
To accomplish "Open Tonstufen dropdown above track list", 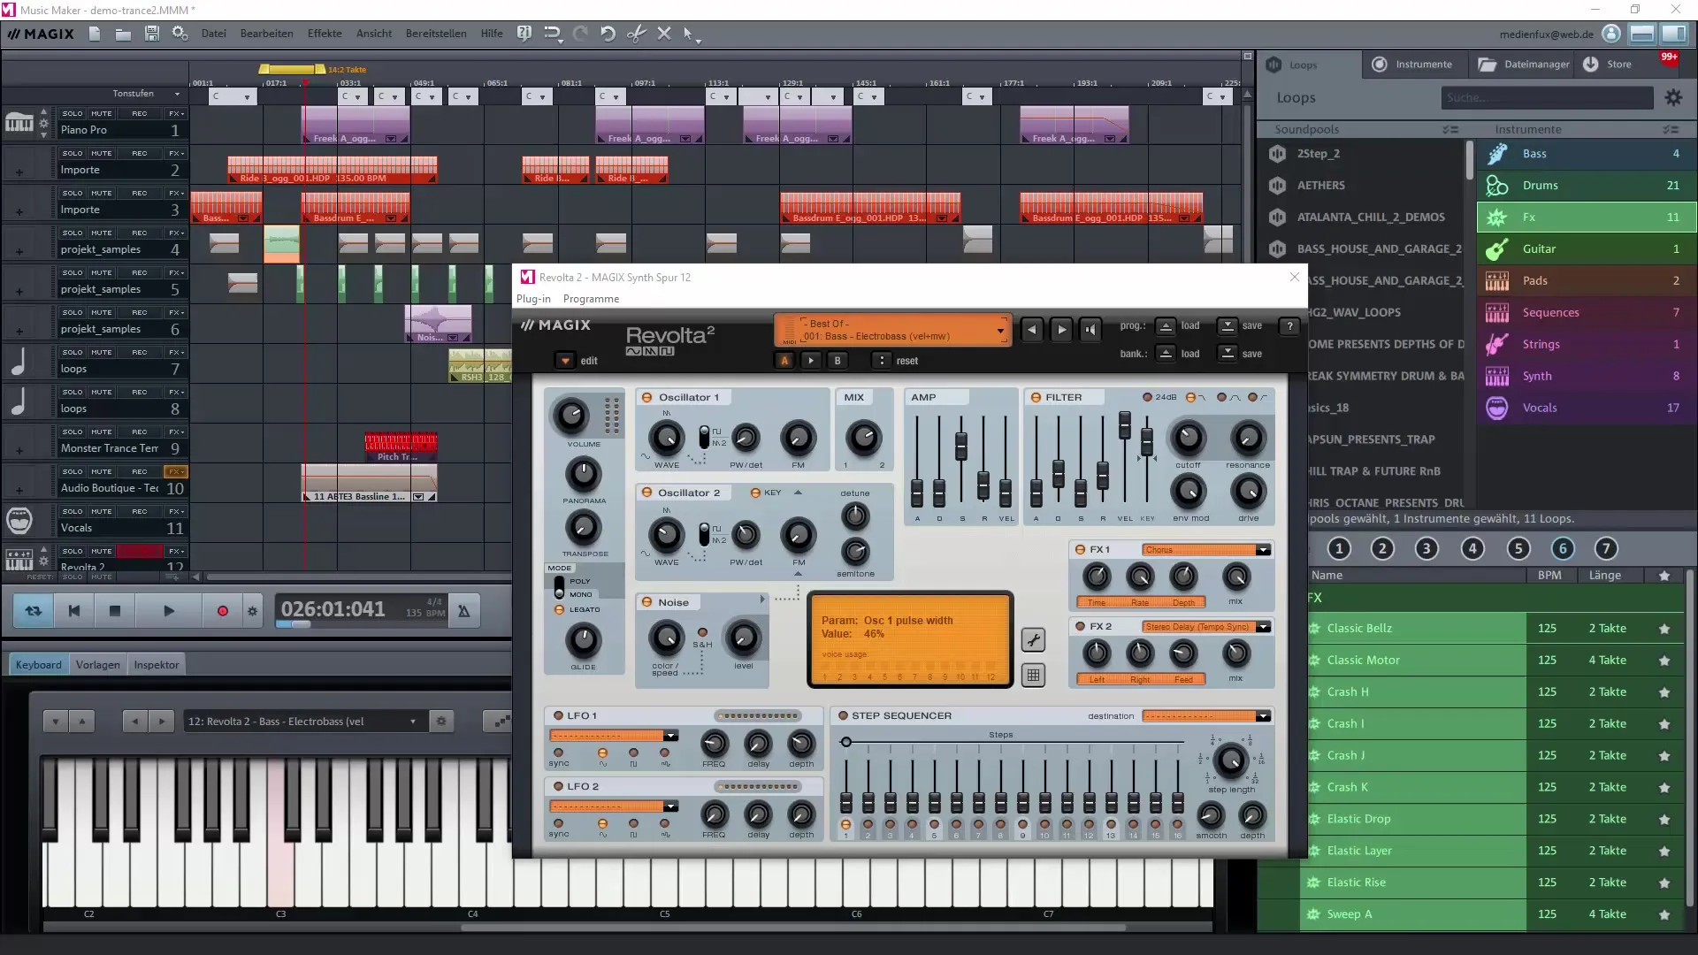I will 177,95.
